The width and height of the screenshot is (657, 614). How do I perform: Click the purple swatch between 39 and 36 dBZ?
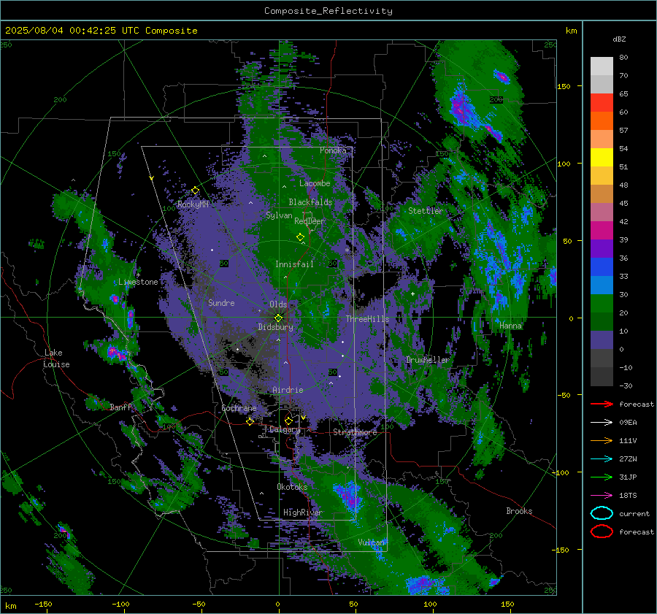click(602, 249)
